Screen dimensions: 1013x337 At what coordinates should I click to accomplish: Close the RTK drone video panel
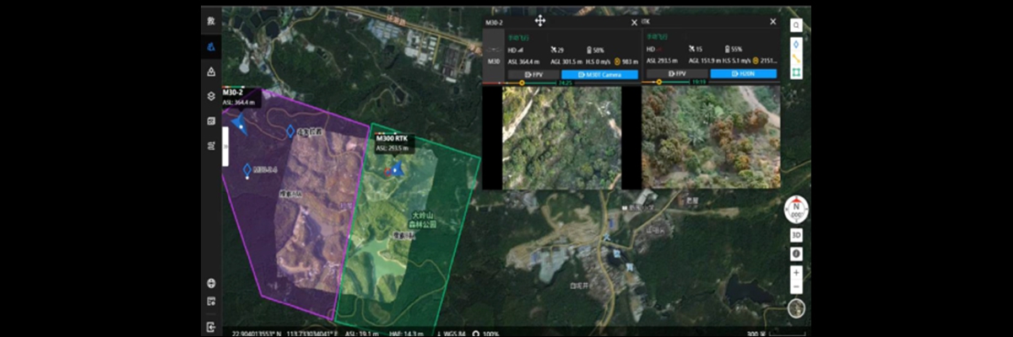(772, 22)
